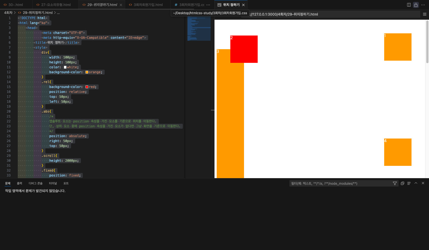Image resolution: width=429 pixels, height=250 pixels.
Task: Click the 위치 정하기 preview tab icon
Action: (219, 5)
